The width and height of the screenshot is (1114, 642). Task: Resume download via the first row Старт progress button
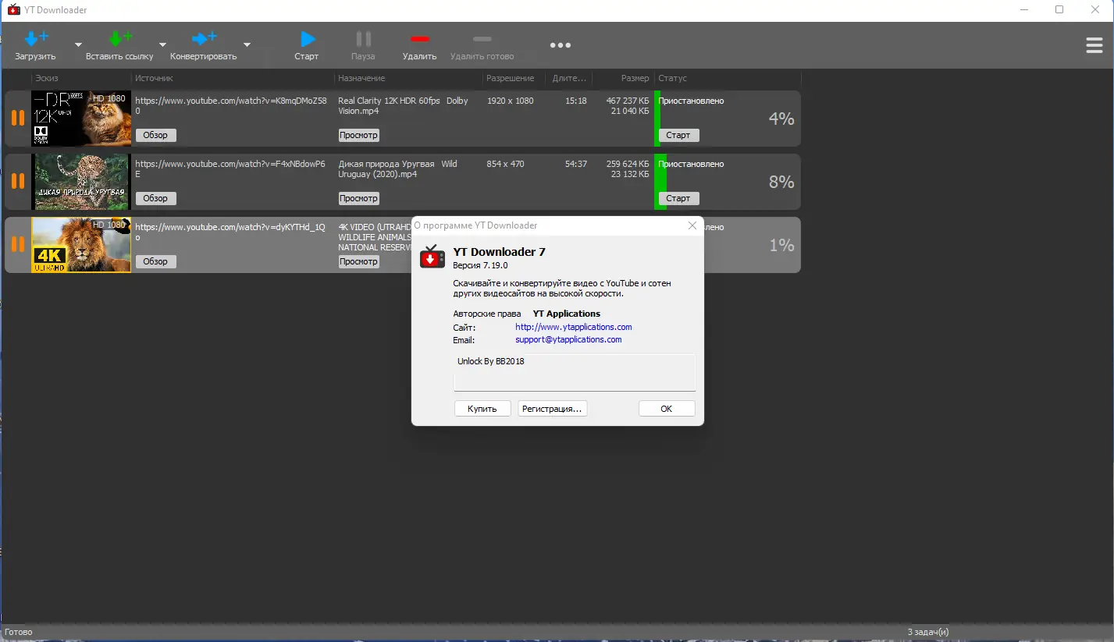click(x=678, y=134)
